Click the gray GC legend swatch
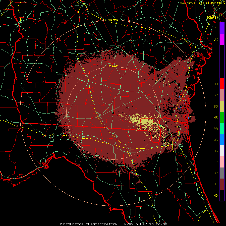Image resolution: width=226 pixels, height=226 pixels. click(222, 173)
